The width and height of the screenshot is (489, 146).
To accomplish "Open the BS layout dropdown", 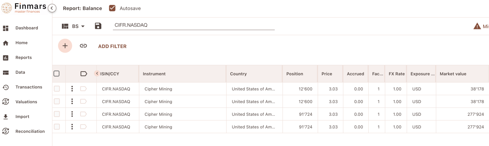I will pyautogui.click(x=73, y=26).
